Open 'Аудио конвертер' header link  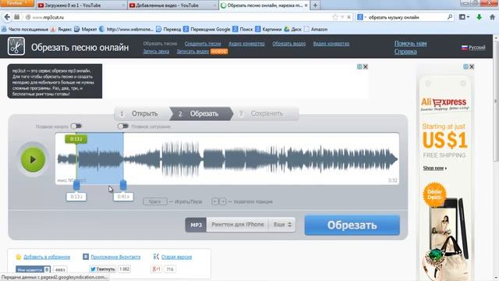pyautogui.click(x=246, y=44)
